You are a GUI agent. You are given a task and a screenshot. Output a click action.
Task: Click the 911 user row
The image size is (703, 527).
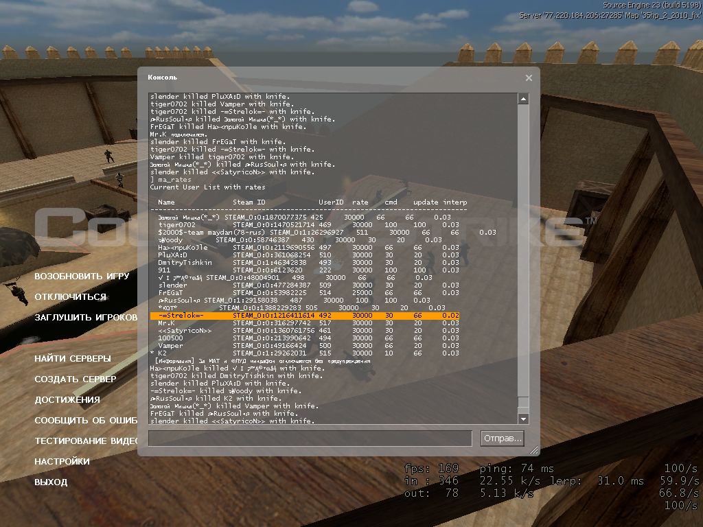pyautogui.click(x=308, y=270)
